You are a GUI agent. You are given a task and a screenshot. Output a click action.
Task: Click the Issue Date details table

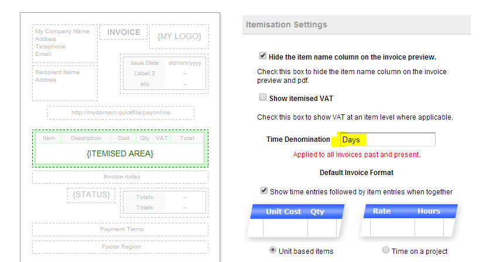(165, 74)
